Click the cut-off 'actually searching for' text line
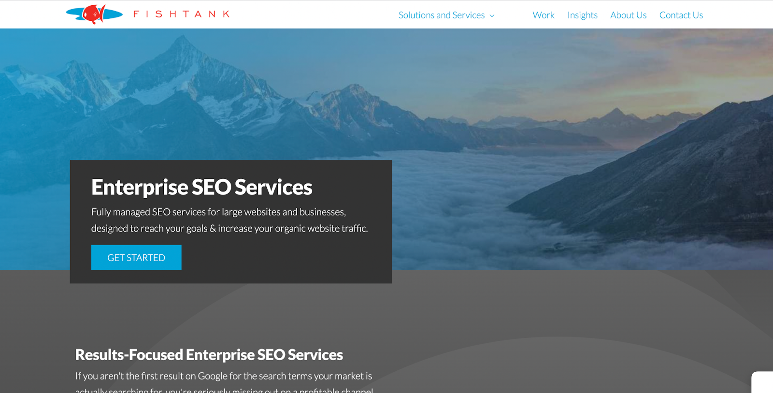The image size is (773, 393). [x=224, y=390]
